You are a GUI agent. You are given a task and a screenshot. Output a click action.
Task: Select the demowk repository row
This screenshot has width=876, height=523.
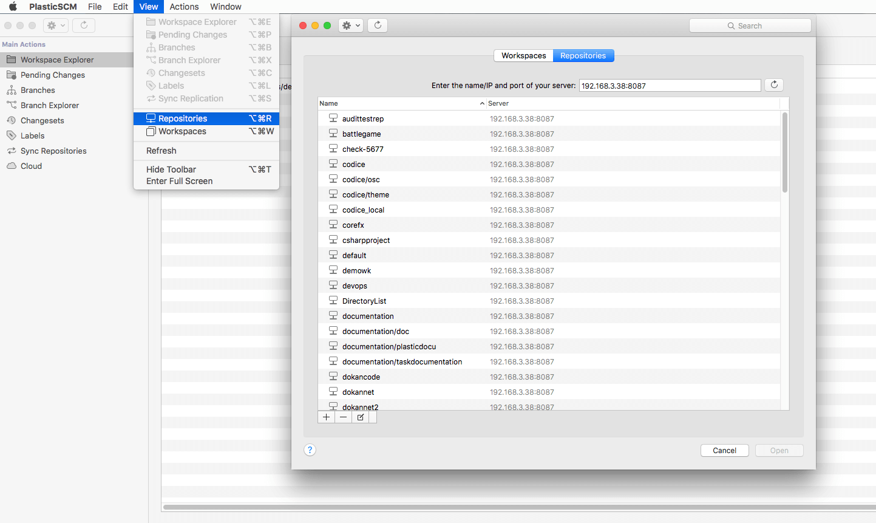tap(549, 270)
